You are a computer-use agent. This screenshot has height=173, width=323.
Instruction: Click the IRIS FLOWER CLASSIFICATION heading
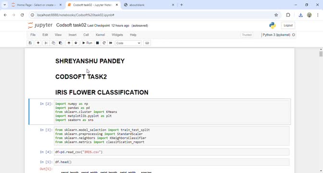click(x=102, y=92)
